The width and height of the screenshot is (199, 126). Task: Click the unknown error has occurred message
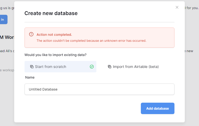(x=91, y=41)
